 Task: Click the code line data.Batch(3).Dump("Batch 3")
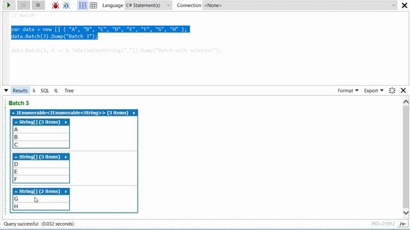click(54, 36)
